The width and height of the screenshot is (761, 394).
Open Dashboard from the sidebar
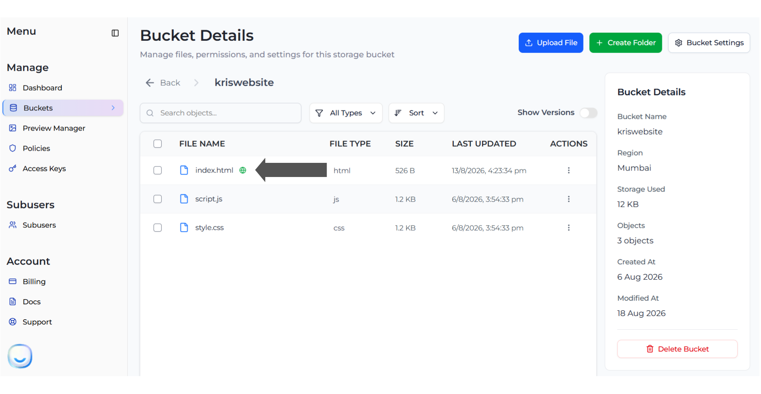tap(42, 88)
